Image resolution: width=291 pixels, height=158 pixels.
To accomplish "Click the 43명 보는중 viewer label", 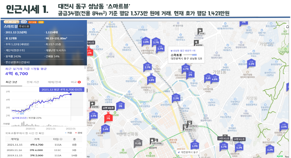I will (x=108, y=108).
